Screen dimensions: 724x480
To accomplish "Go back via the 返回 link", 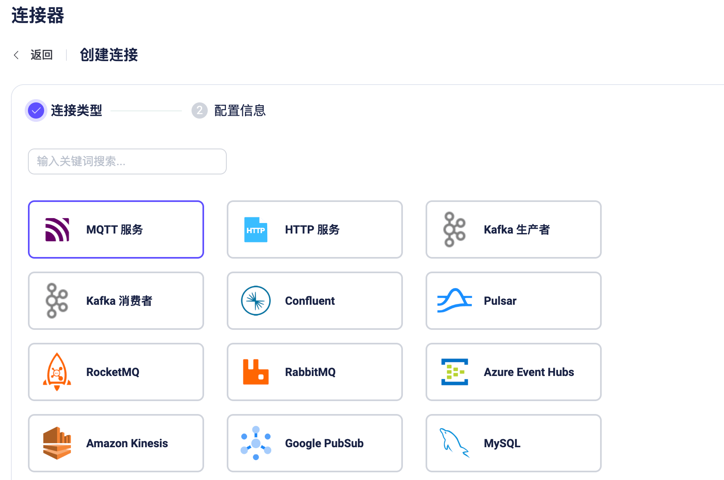I will tap(42, 55).
